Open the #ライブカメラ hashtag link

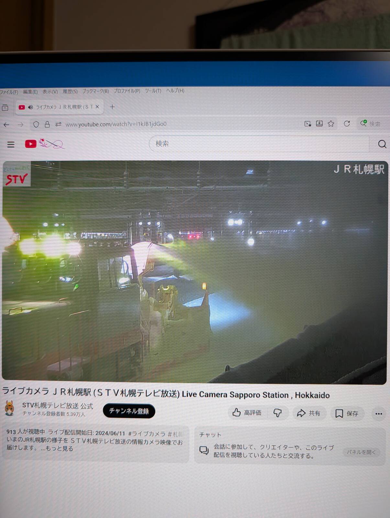(147, 434)
